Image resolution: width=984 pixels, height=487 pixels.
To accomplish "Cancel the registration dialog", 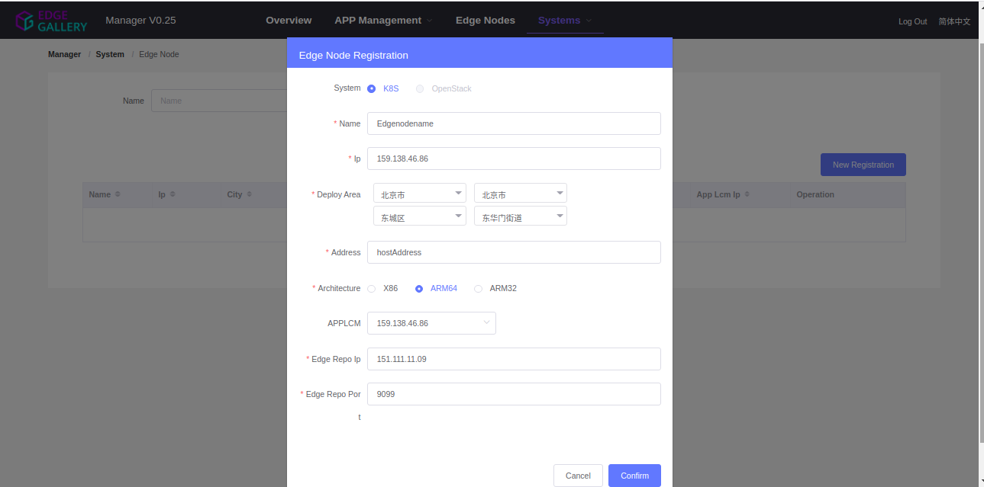I will (578, 476).
